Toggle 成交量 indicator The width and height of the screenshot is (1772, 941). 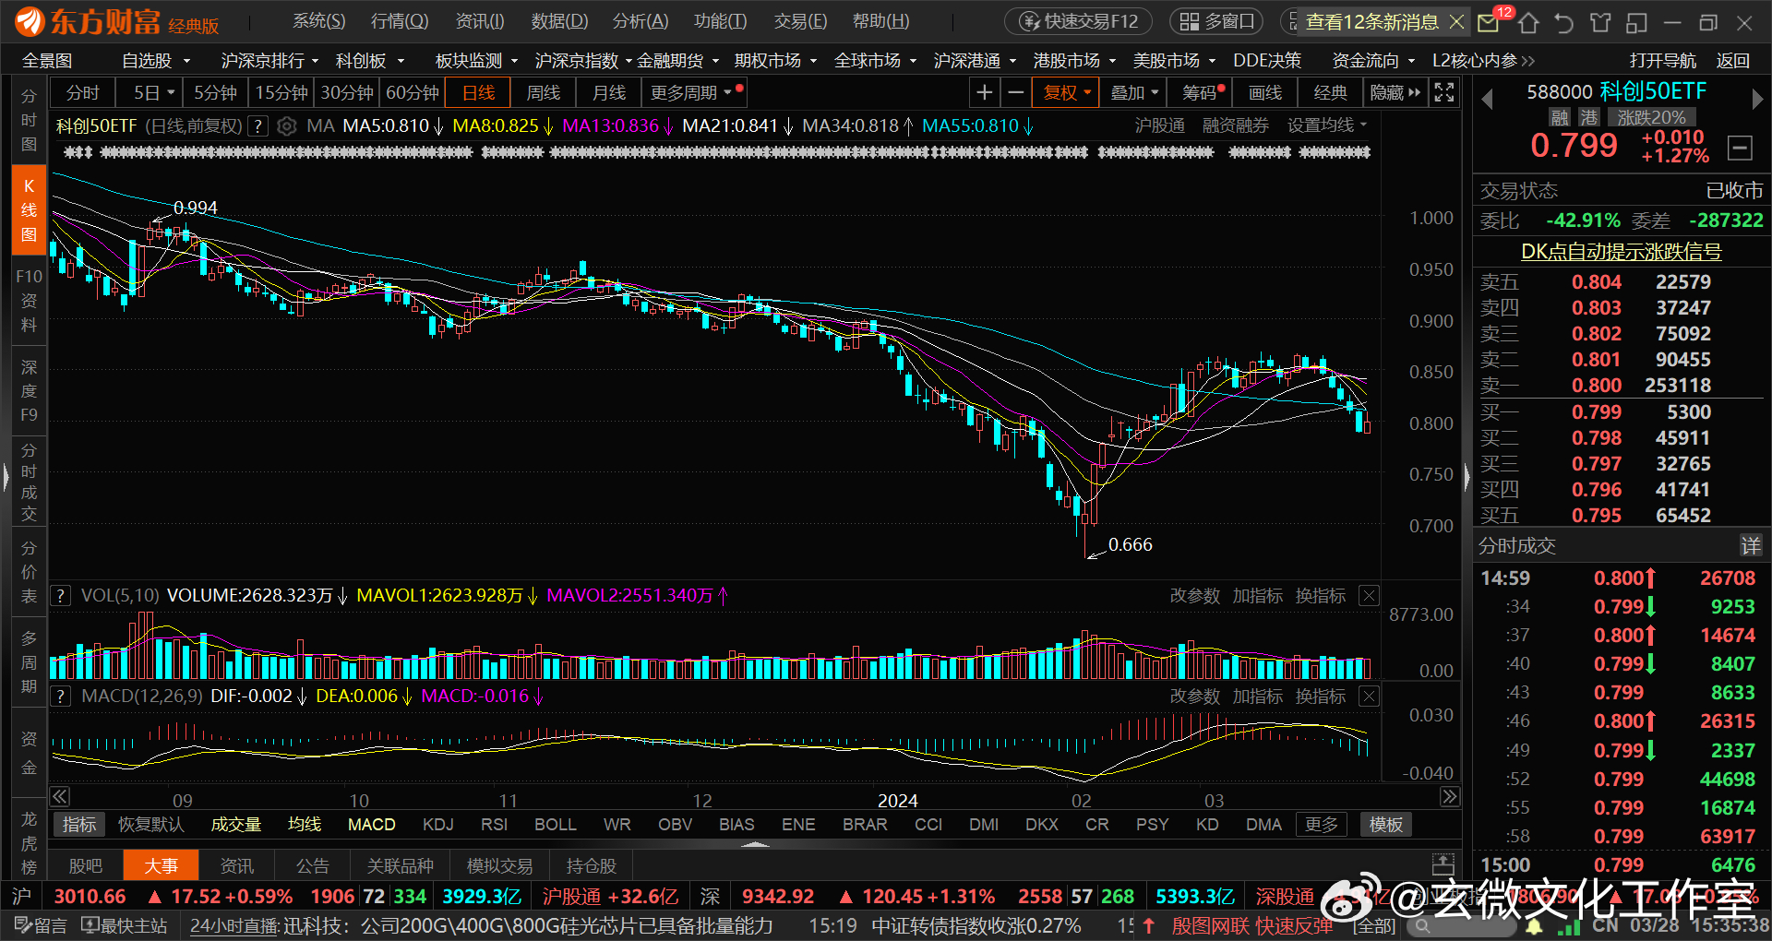tap(236, 824)
